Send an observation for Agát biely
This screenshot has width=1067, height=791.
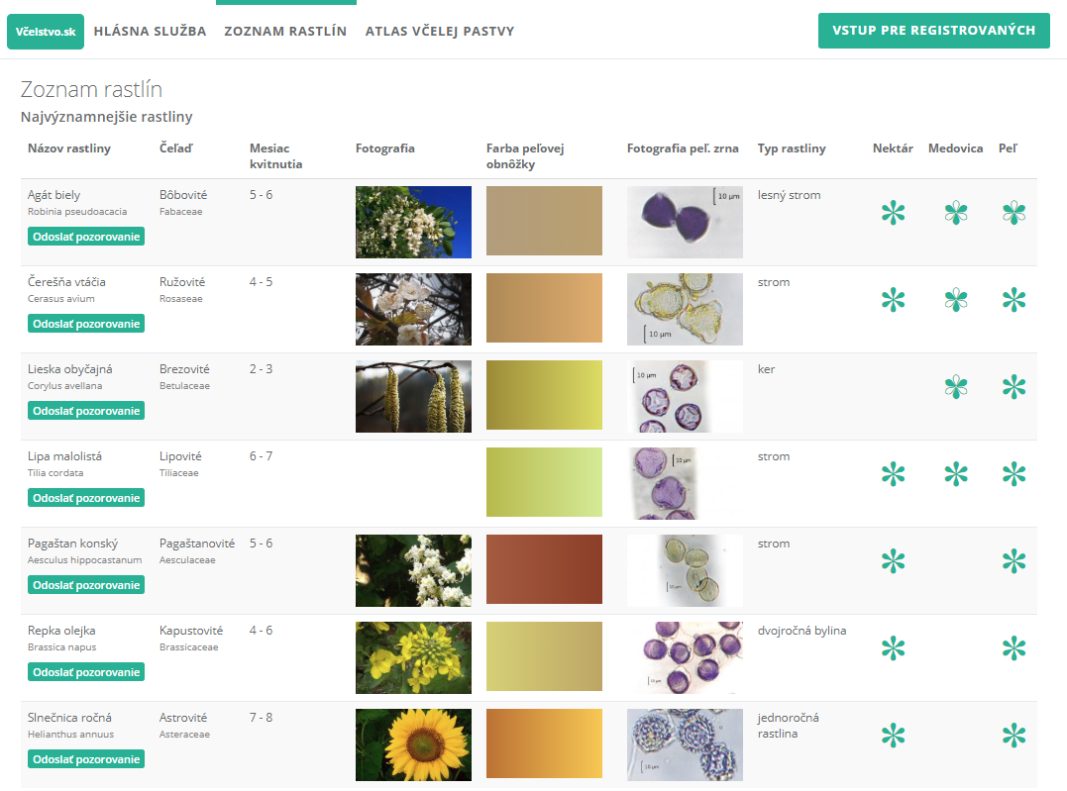tap(86, 237)
